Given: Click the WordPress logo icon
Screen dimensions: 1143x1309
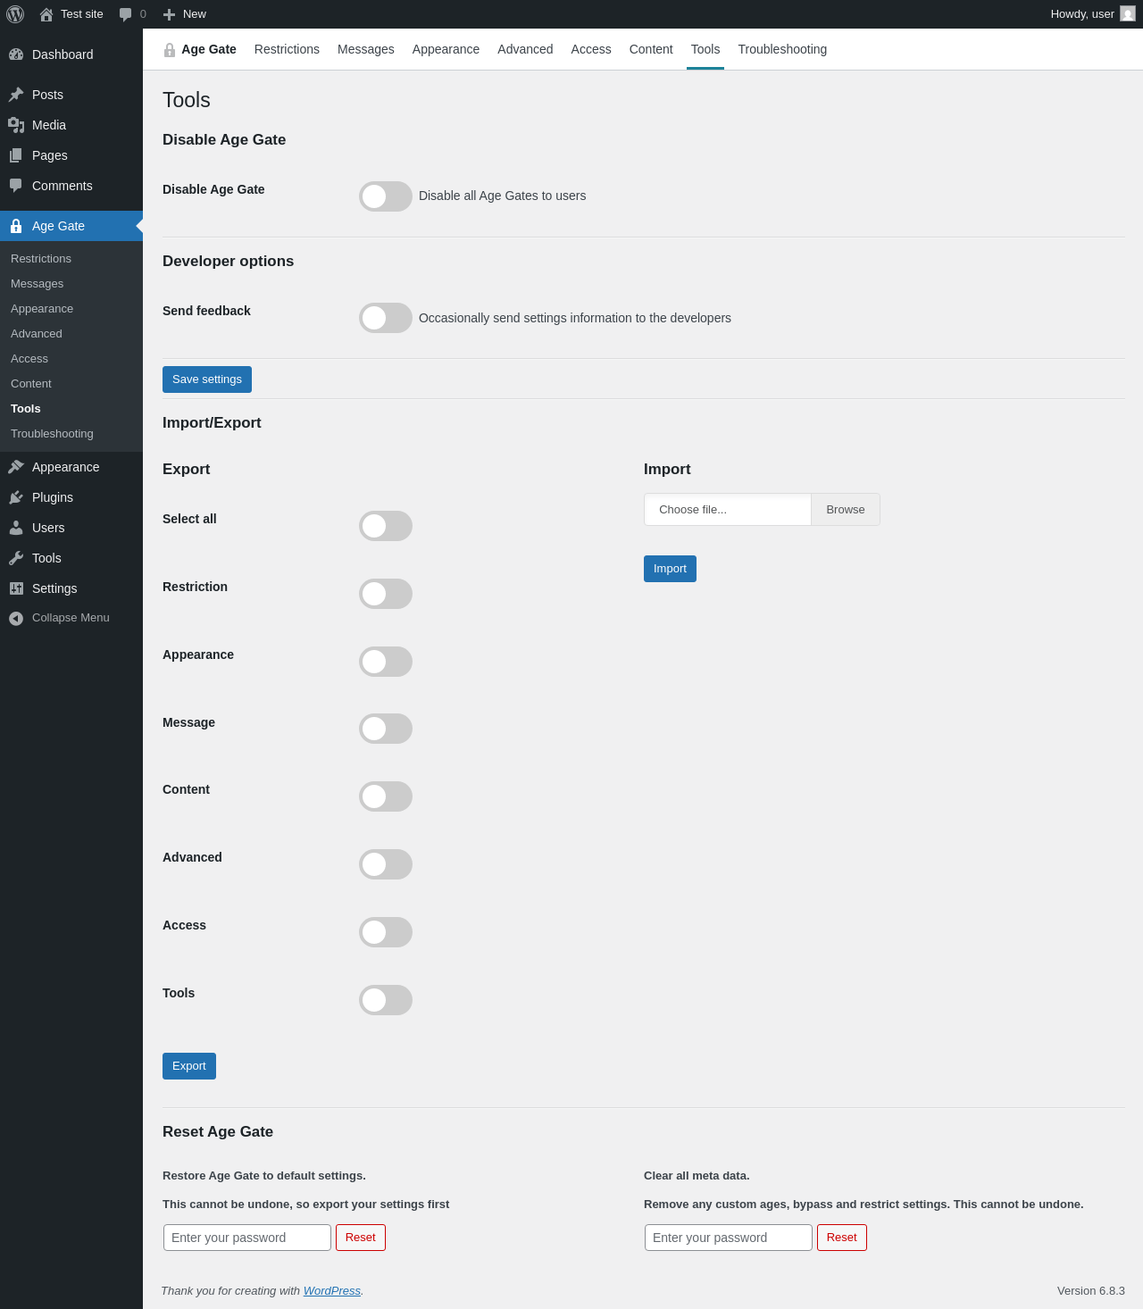Looking at the screenshot, I should click(x=15, y=14).
